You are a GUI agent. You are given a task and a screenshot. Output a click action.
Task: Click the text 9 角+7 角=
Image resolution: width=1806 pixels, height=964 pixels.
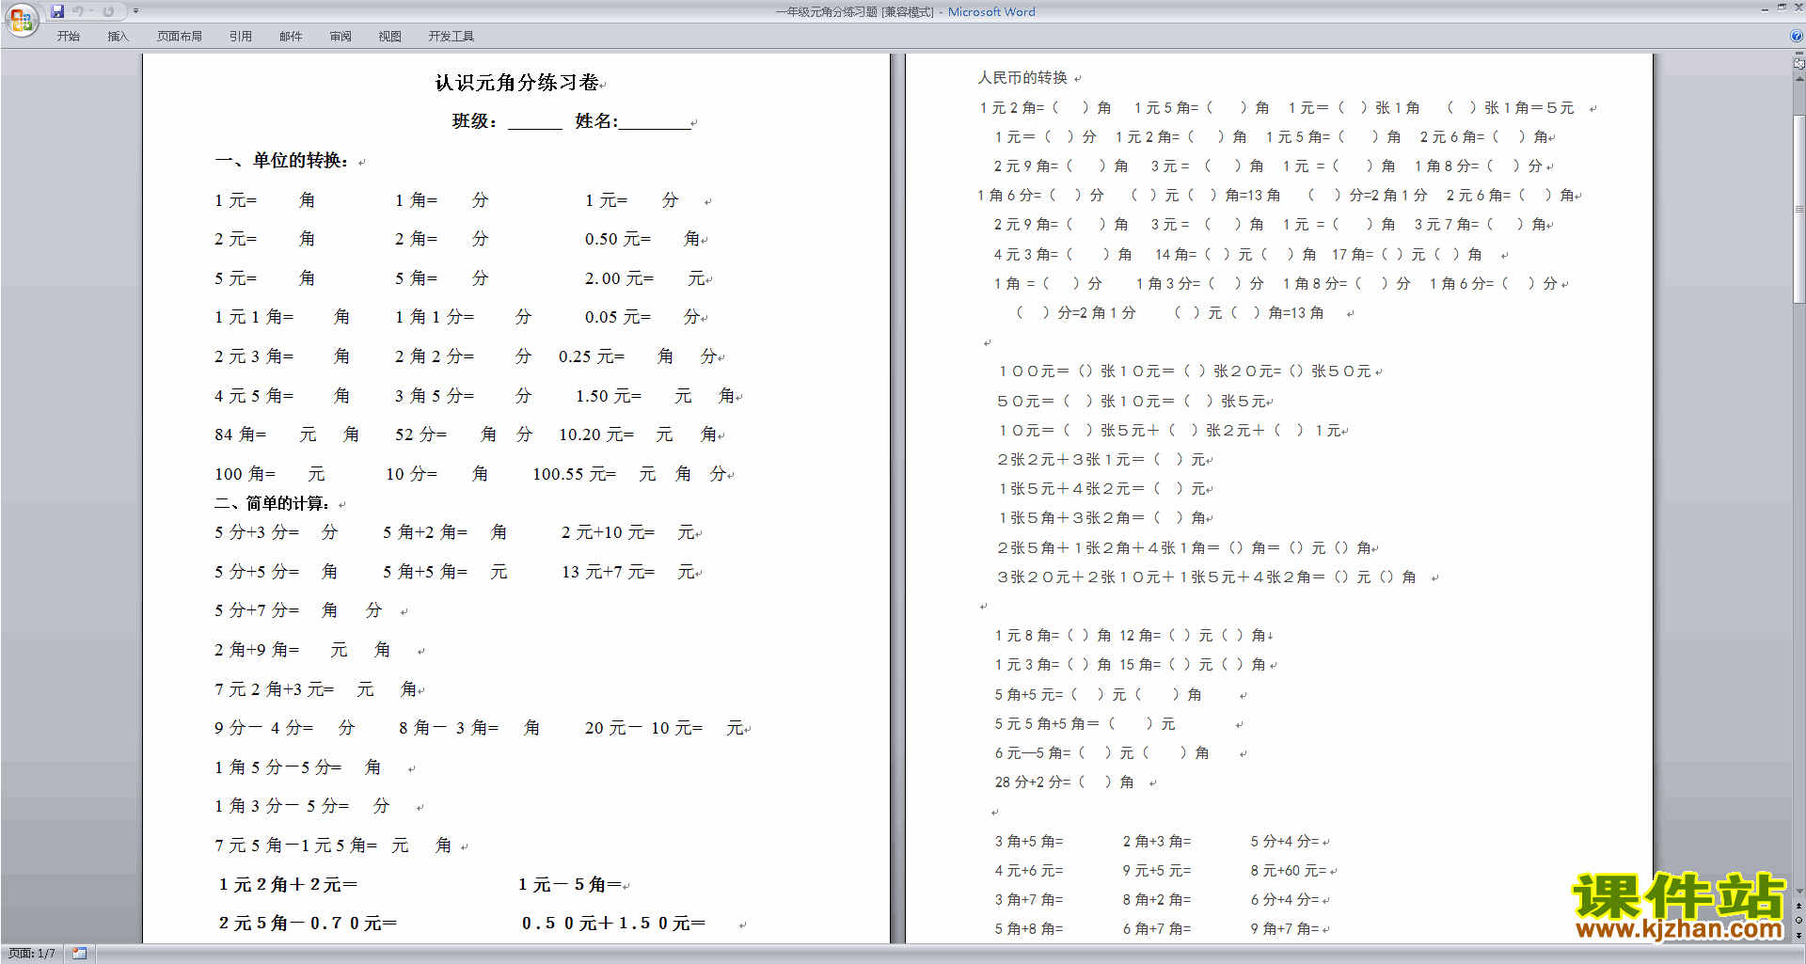[x=1285, y=929]
